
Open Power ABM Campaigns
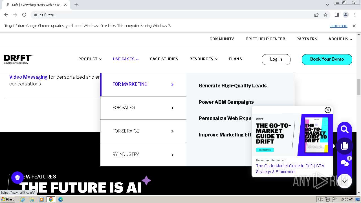click(226, 102)
